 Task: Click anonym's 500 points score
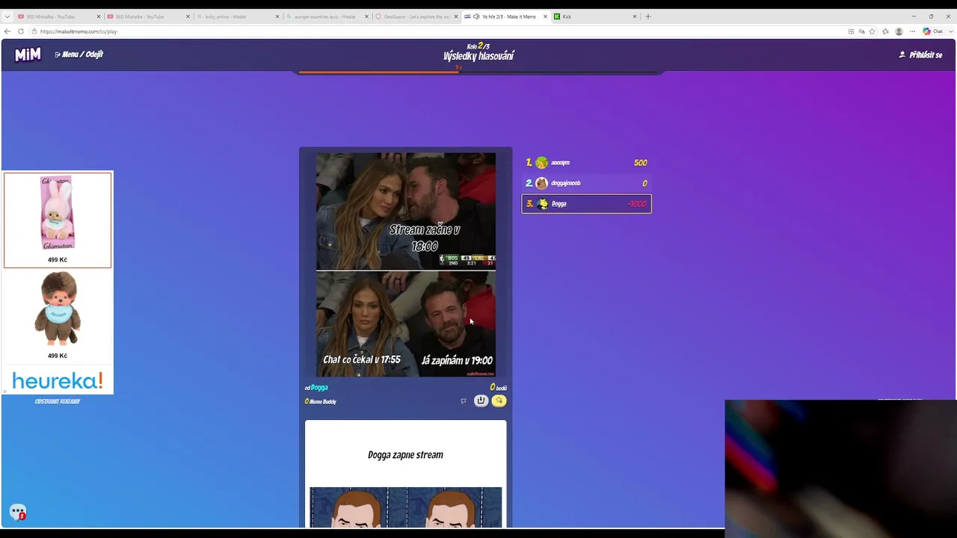click(640, 163)
